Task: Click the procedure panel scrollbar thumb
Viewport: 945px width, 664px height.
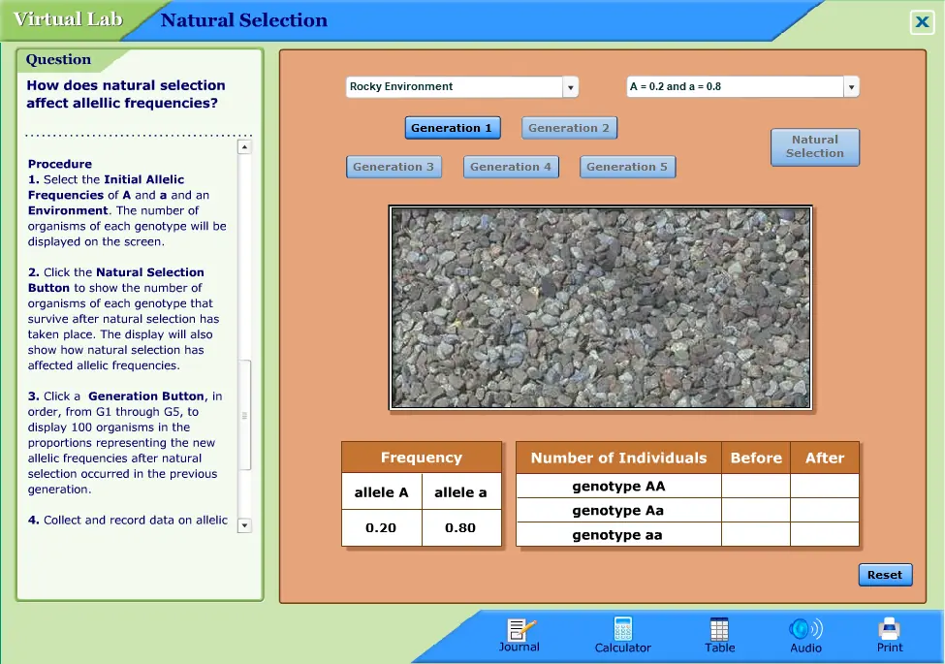Action: [244, 415]
